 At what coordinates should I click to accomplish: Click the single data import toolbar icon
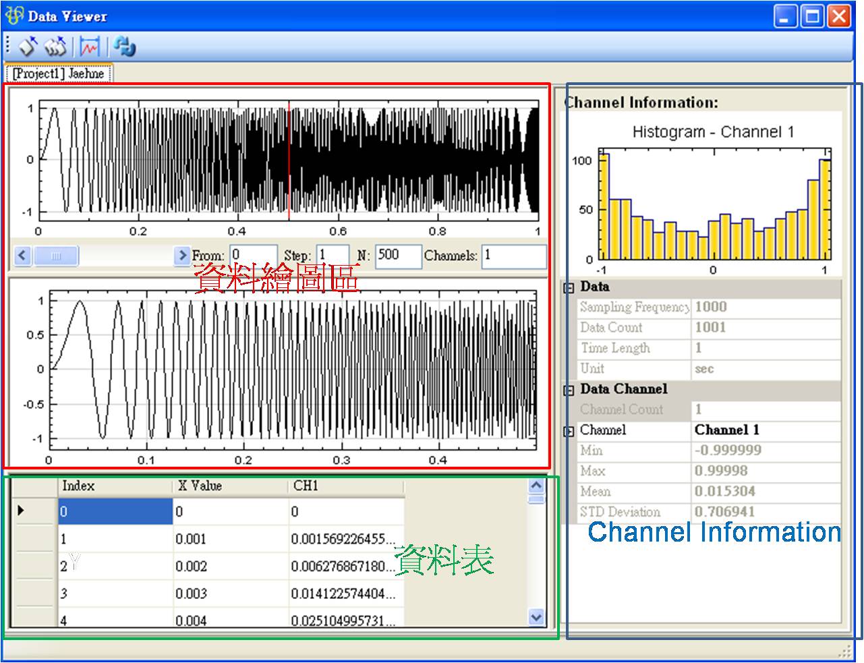coord(28,46)
